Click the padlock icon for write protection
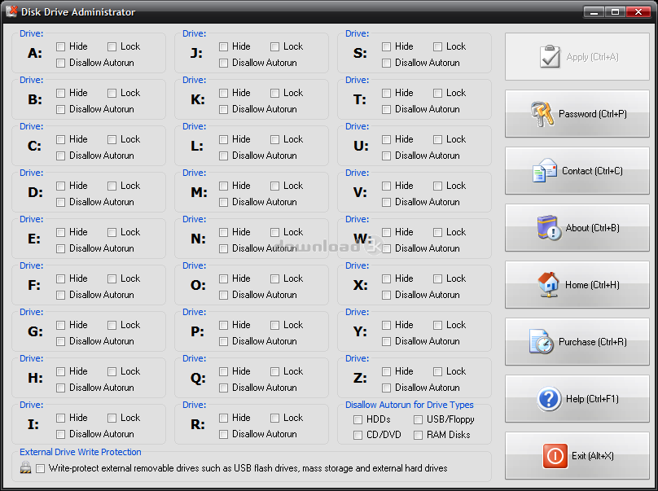The image size is (658, 491). (x=25, y=467)
